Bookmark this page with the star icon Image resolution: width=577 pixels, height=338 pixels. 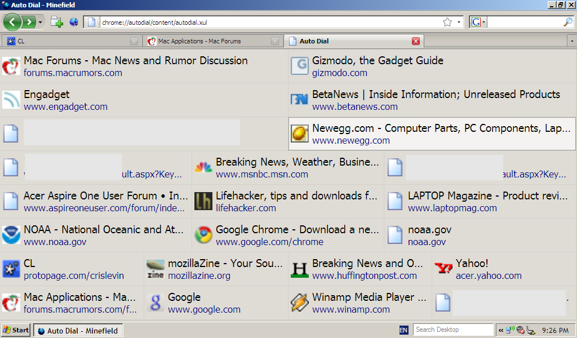click(x=447, y=22)
